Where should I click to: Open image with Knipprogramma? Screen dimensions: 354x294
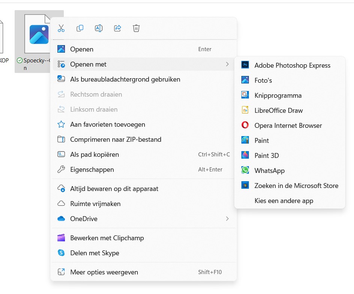tap(278, 95)
